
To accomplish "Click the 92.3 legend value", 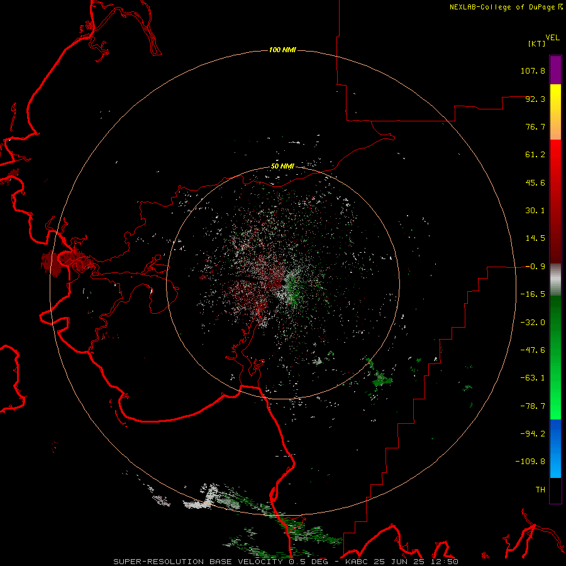I will coord(535,99).
